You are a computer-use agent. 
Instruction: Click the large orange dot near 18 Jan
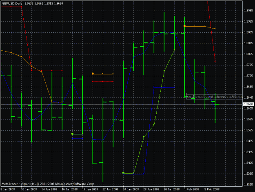[93, 74]
